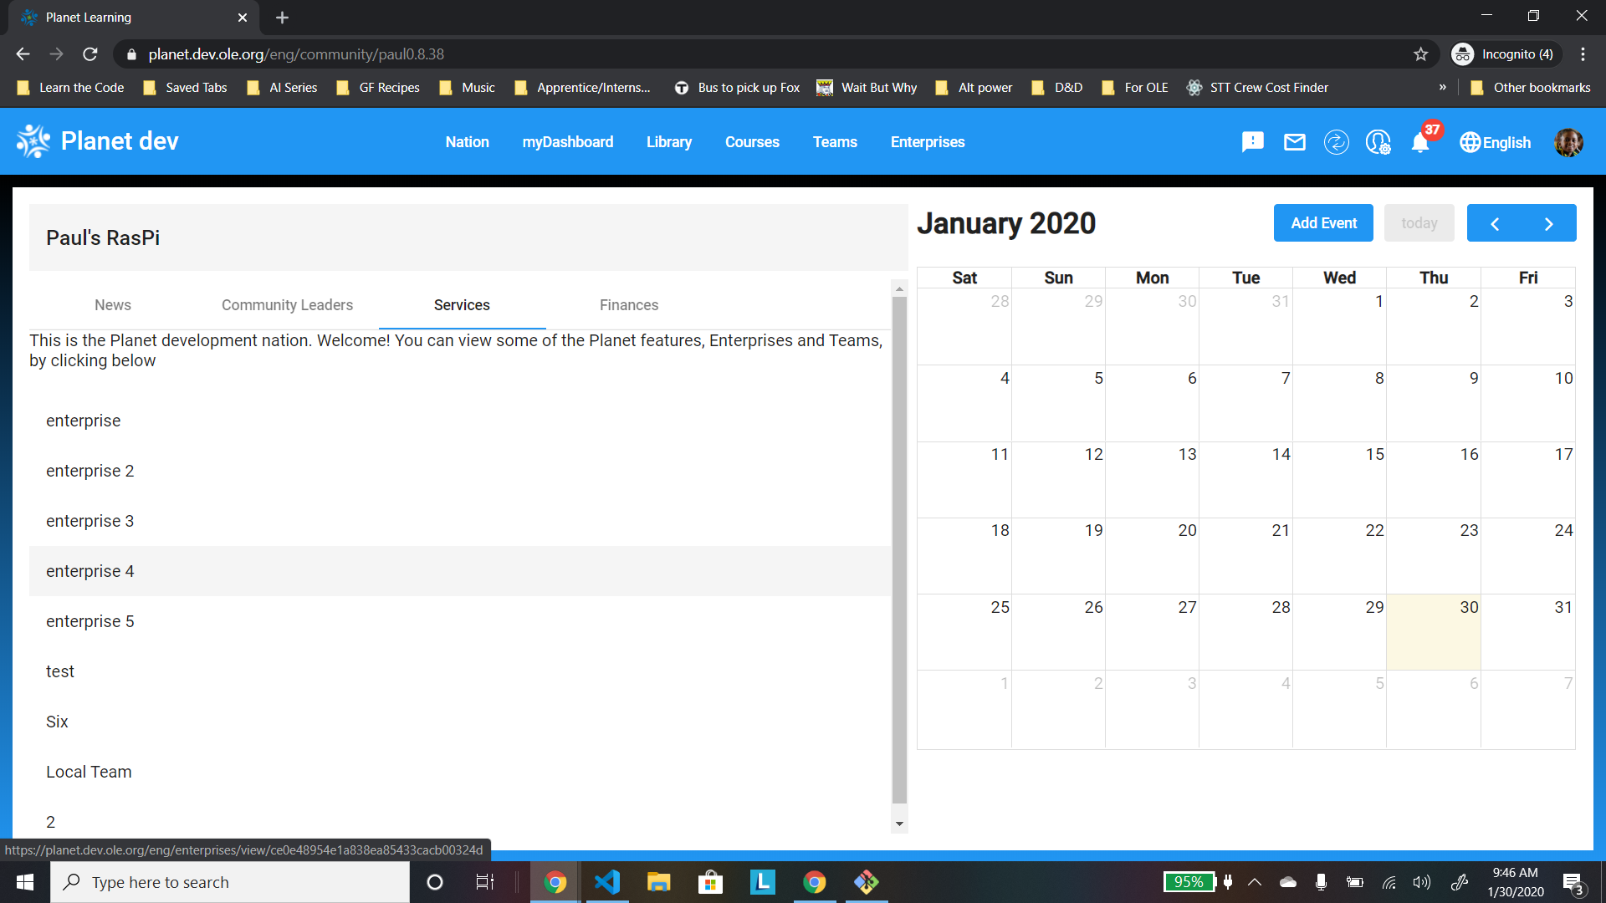
Task: Click the bookmark star in the address bar
Action: point(1420,54)
